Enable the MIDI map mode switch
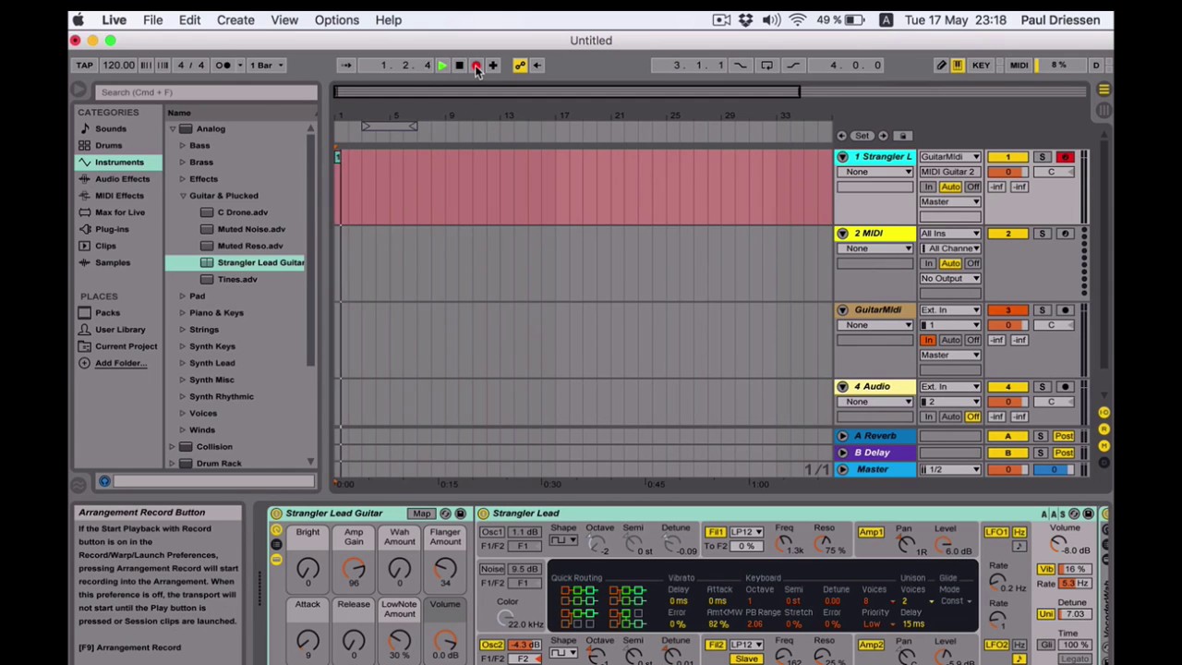Screen dimensions: 1182x665 [1019, 66]
